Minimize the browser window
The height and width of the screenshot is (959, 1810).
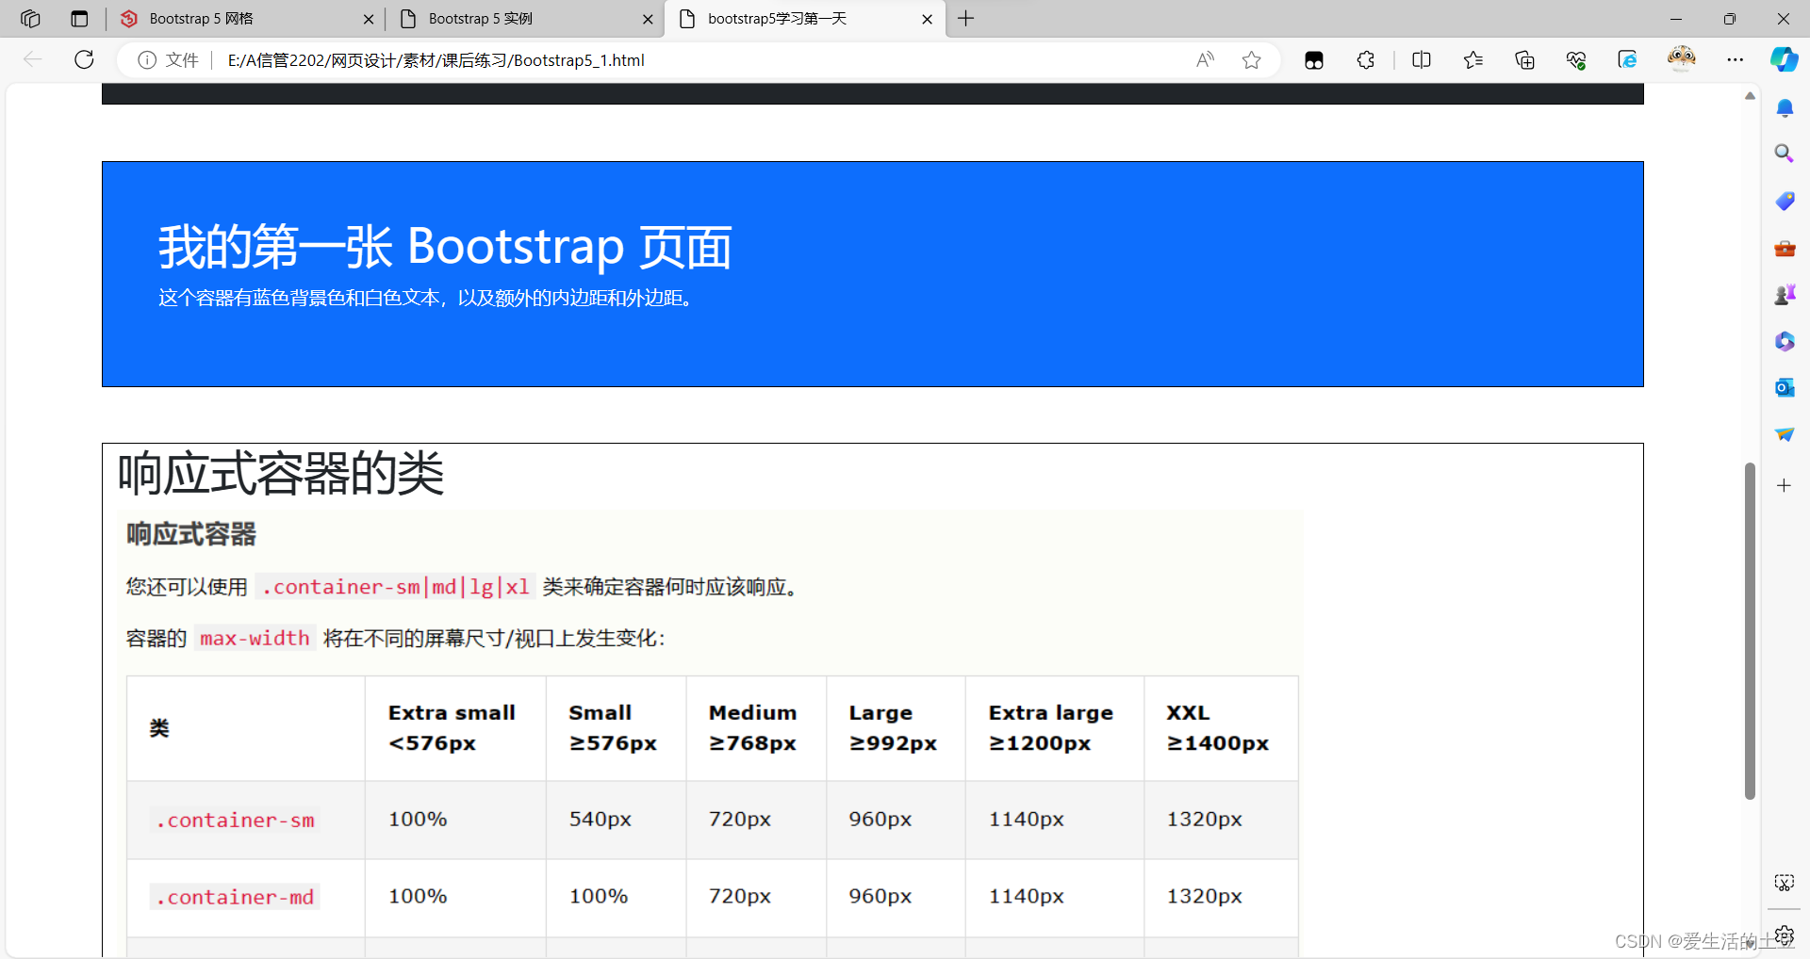click(x=1676, y=19)
